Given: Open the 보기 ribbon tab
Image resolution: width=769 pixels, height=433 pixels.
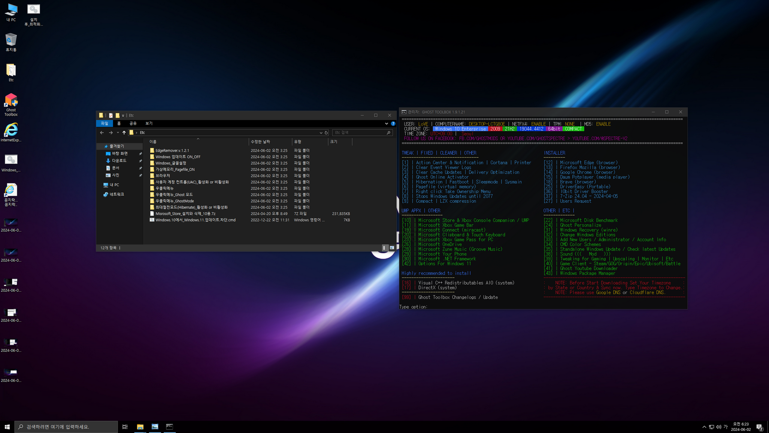Looking at the screenshot, I should click(149, 124).
